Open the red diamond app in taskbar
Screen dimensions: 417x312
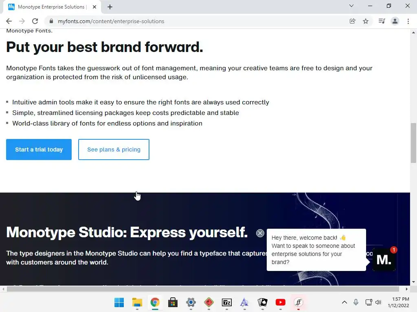(209, 302)
